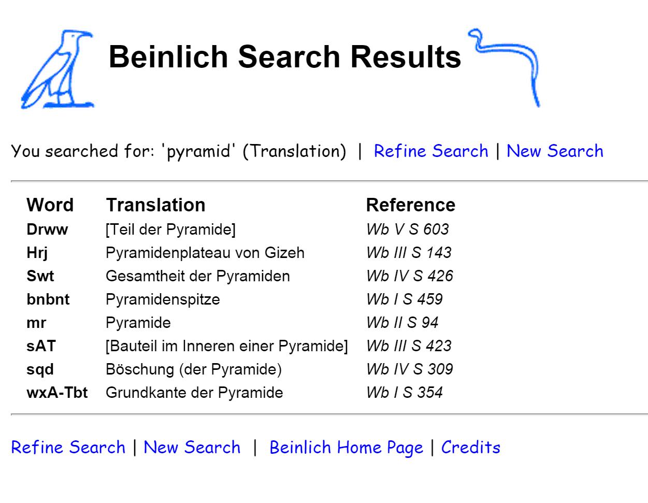Select the word Hrj entry
This screenshot has width=648, height=503.
[37, 253]
